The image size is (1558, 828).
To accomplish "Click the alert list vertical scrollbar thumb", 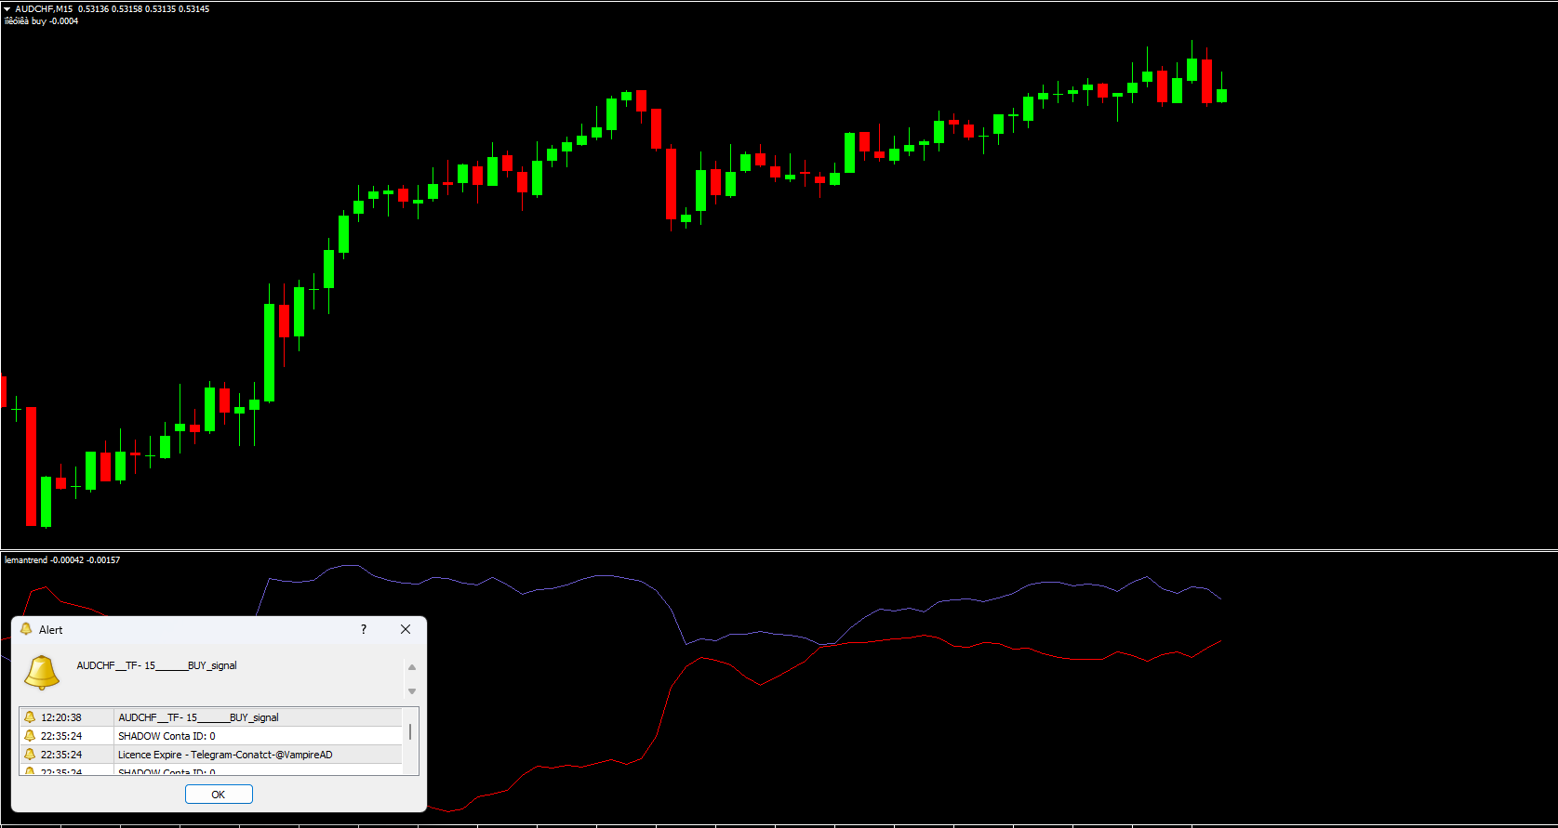I will 410,732.
